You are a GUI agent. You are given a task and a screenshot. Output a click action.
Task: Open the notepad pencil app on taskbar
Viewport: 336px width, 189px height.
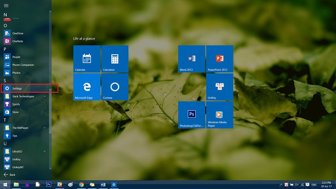[38, 184]
